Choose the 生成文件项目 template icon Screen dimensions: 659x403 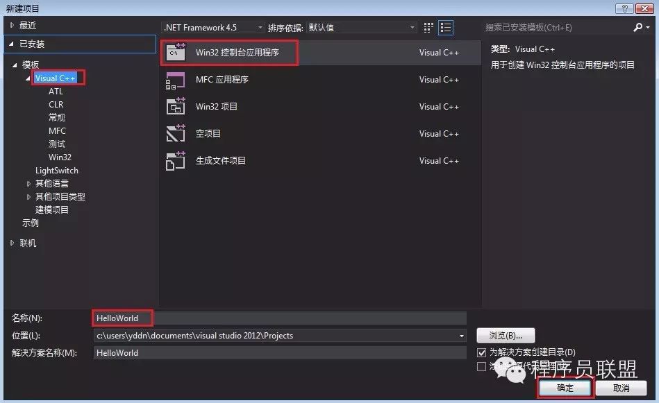pyautogui.click(x=176, y=161)
